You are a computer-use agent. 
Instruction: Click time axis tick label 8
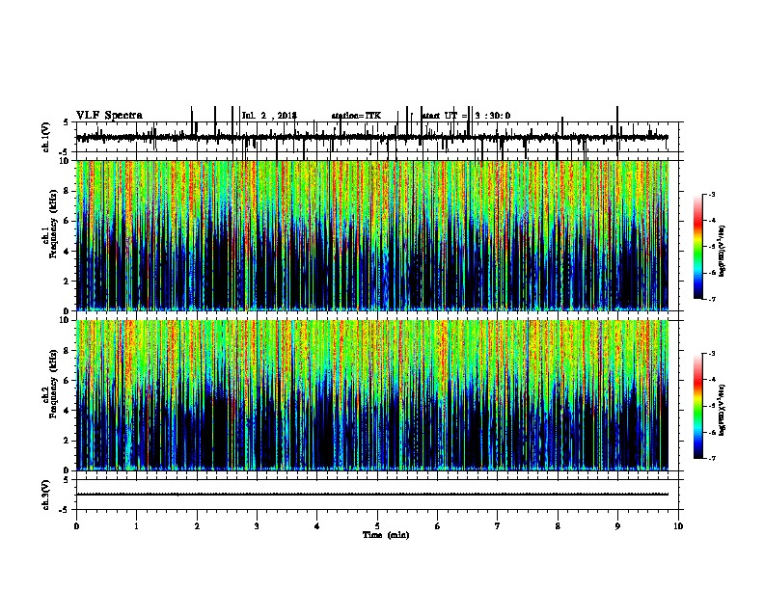click(558, 525)
